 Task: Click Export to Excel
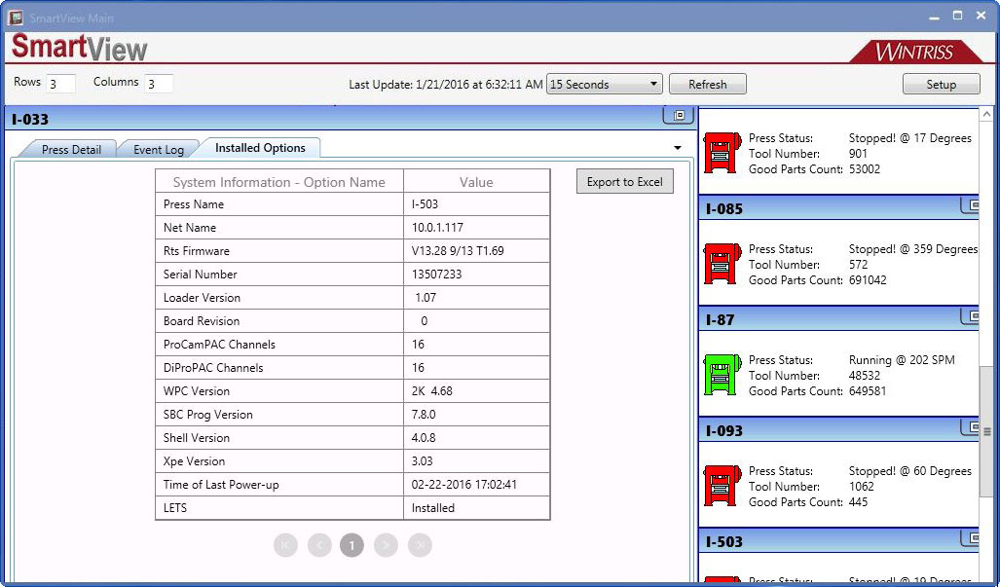pyautogui.click(x=624, y=182)
